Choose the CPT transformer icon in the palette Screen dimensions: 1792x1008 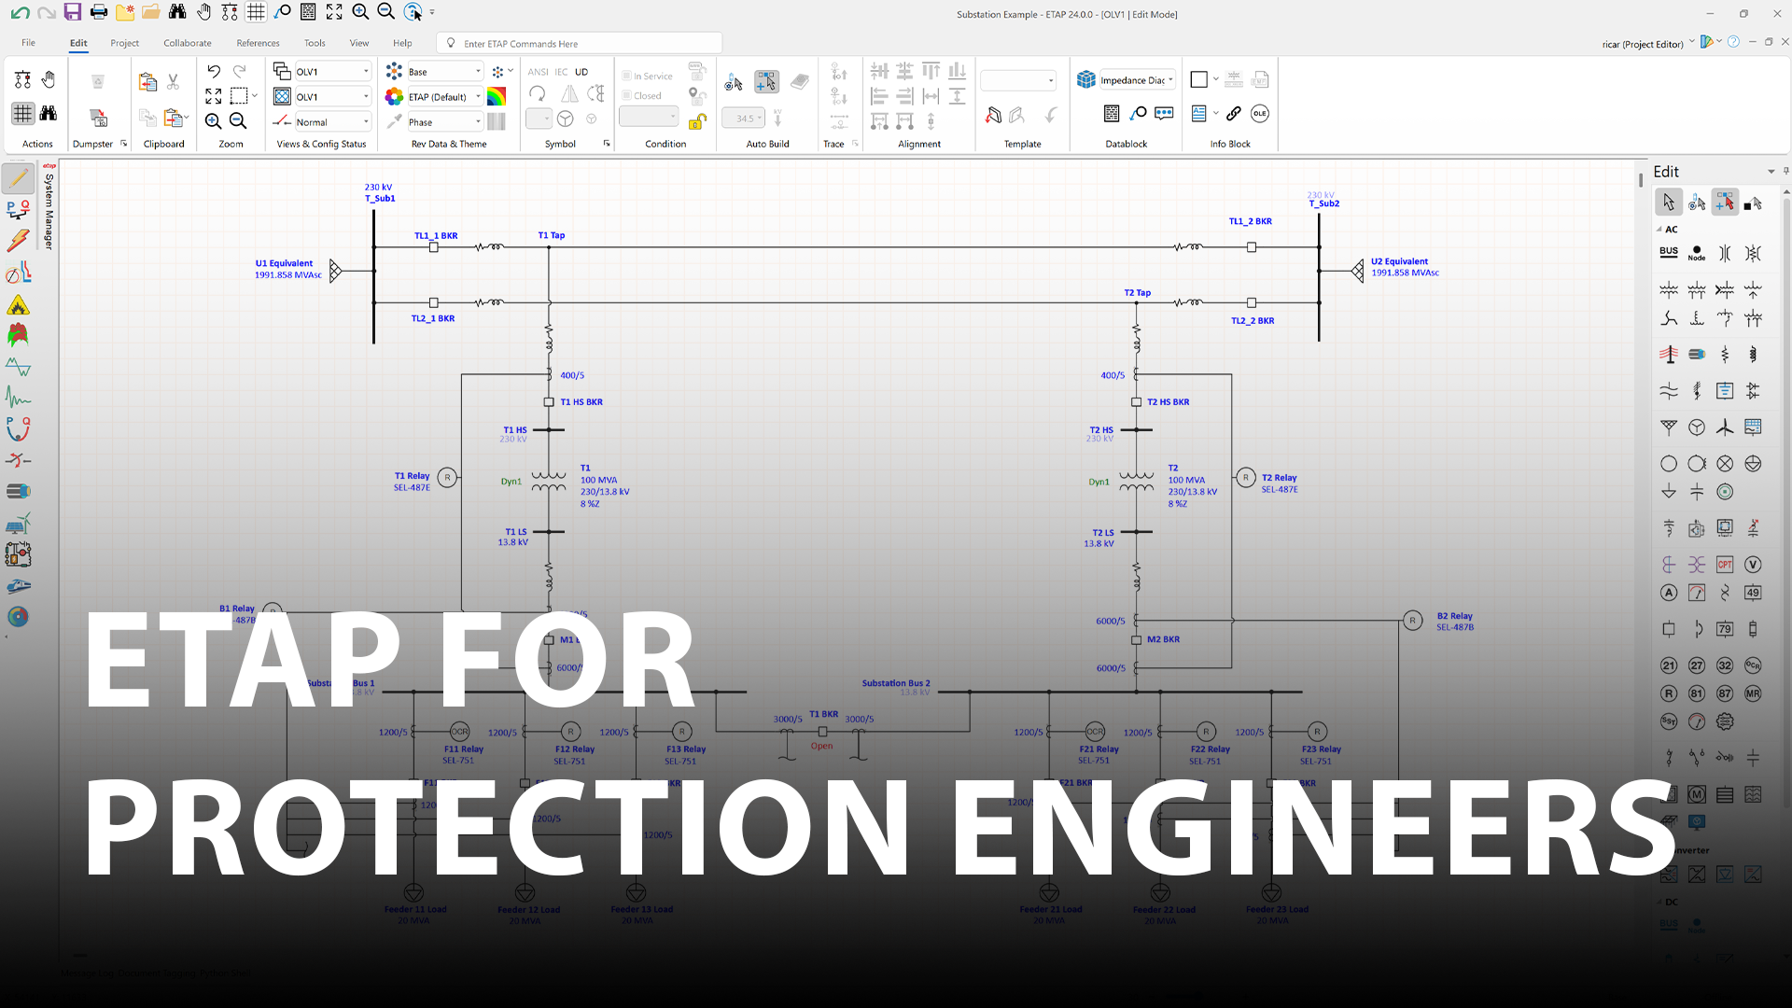coord(1725,565)
